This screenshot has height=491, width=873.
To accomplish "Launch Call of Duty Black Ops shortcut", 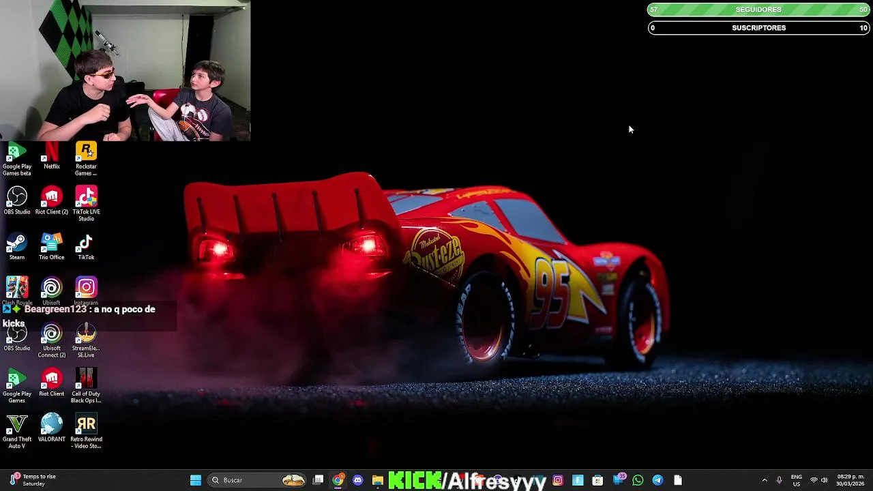I will tap(86, 386).
